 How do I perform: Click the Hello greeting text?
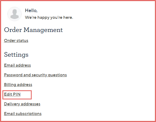[x=31, y=10]
